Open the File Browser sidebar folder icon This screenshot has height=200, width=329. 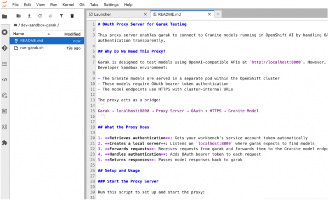point(4,16)
